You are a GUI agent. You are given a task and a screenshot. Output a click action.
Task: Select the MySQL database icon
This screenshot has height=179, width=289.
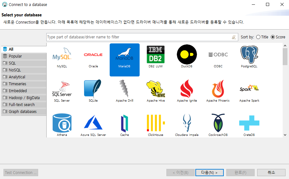pos(62,54)
